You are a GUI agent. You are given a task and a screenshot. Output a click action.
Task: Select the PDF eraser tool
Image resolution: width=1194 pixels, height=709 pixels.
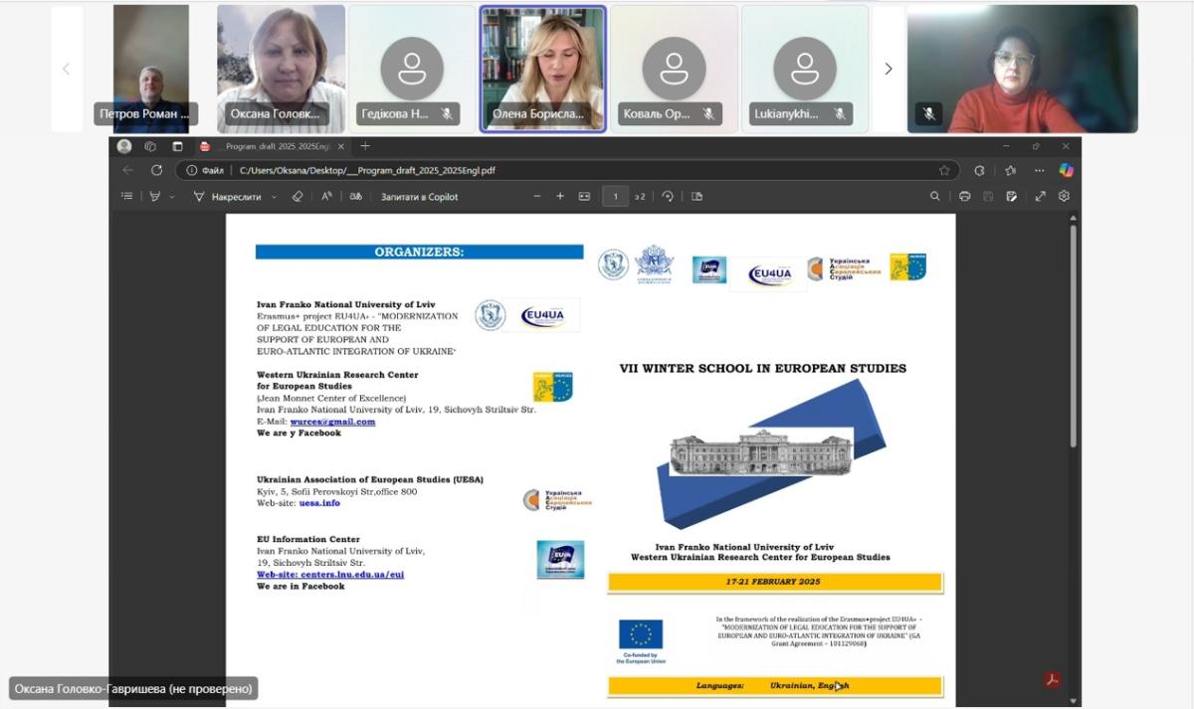(x=297, y=197)
